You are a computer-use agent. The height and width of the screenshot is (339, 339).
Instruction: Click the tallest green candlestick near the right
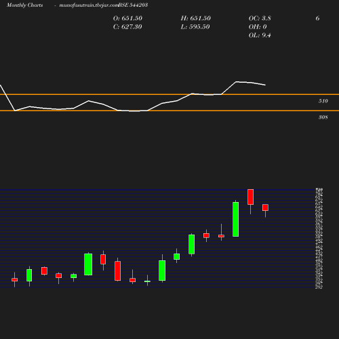(236, 219)
